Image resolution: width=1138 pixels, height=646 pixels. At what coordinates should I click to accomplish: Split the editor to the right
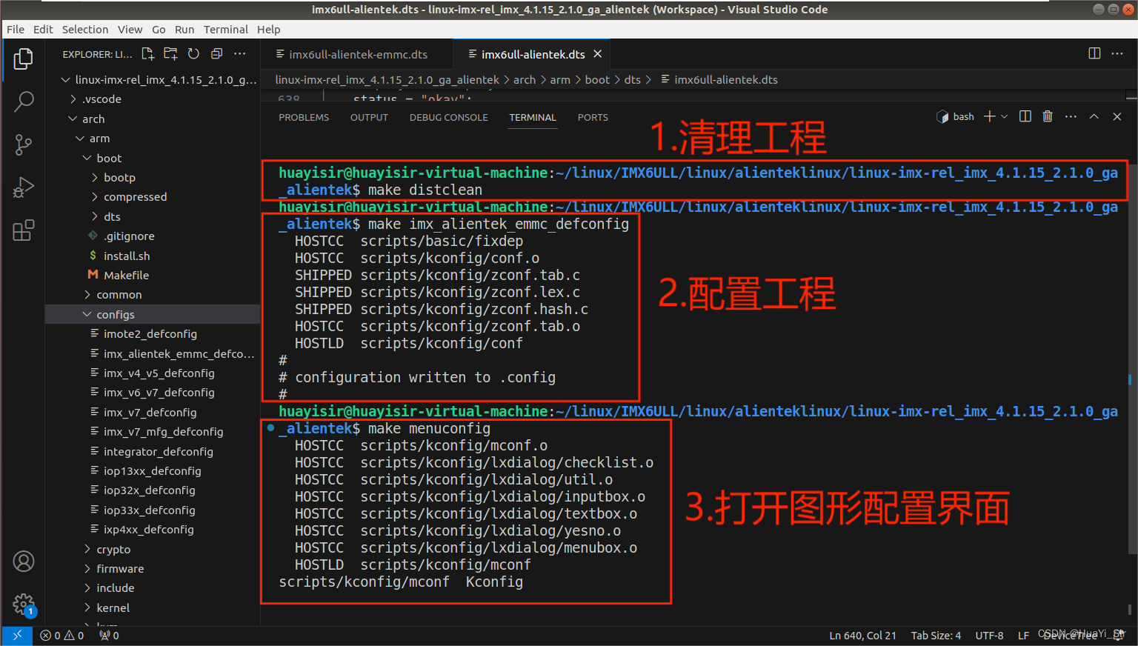(1094, 53)
